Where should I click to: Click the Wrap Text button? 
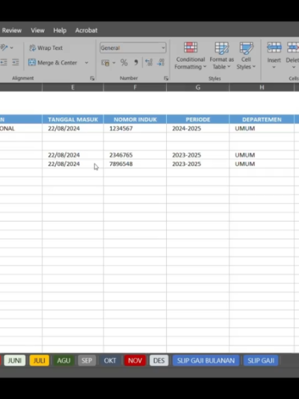click(46, 48)
